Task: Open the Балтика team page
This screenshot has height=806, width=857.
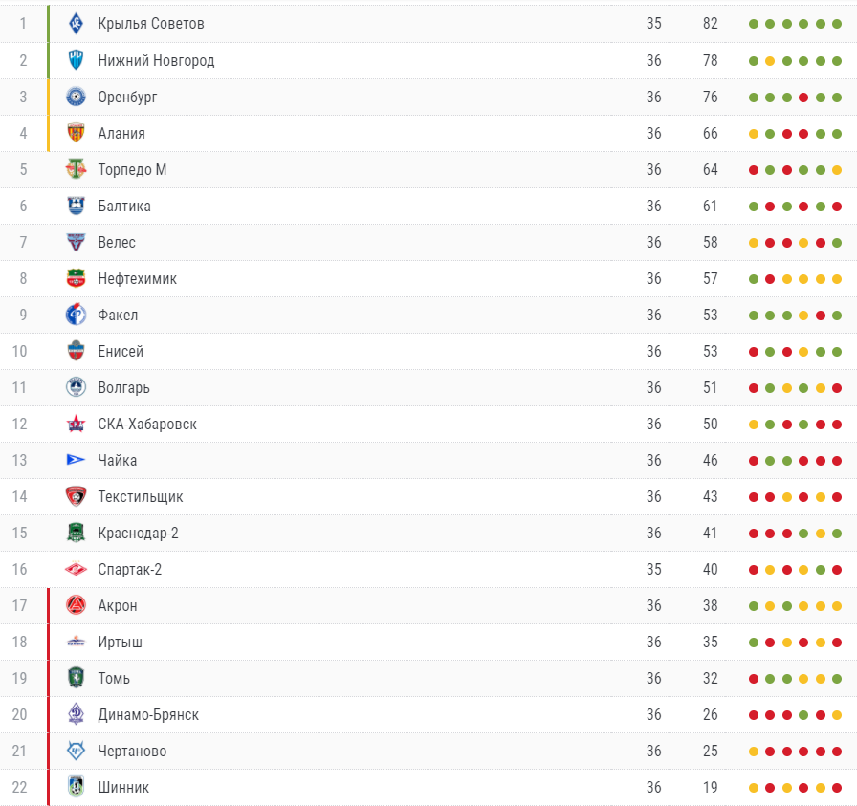Action: tap(124, 206)
